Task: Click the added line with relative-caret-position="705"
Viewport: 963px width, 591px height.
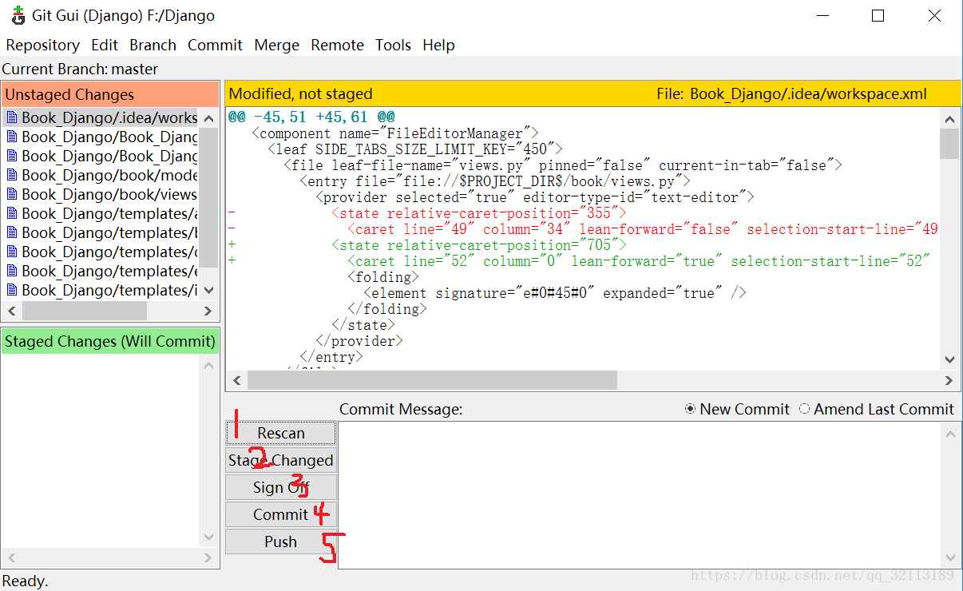Action: tap(479, 245)
